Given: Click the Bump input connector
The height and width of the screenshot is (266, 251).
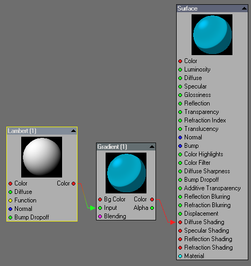Looking at the screenshot, I should [180, 146].
